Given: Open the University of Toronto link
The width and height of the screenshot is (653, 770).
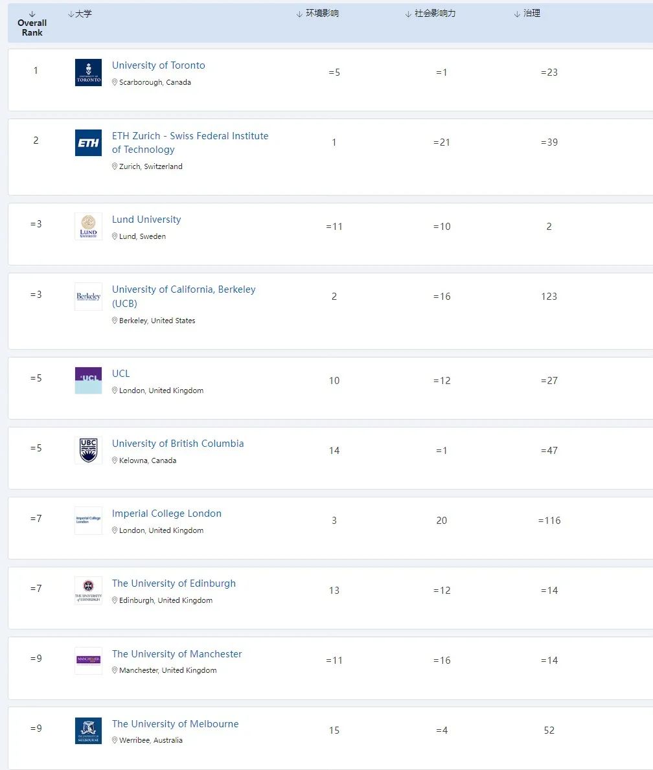Looking at the screenshot, I should click(158, 65).
